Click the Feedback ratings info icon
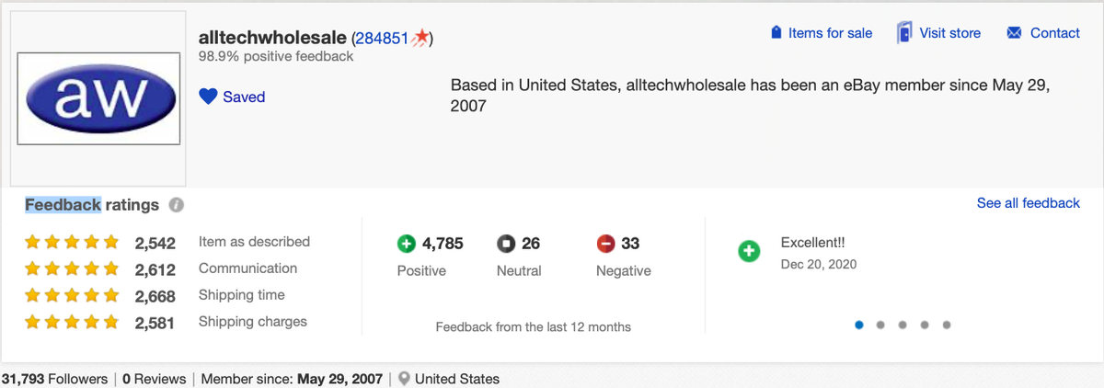The width and height of the screenshot is (1104, 388). pyautogui.click(x=176, y=205)
